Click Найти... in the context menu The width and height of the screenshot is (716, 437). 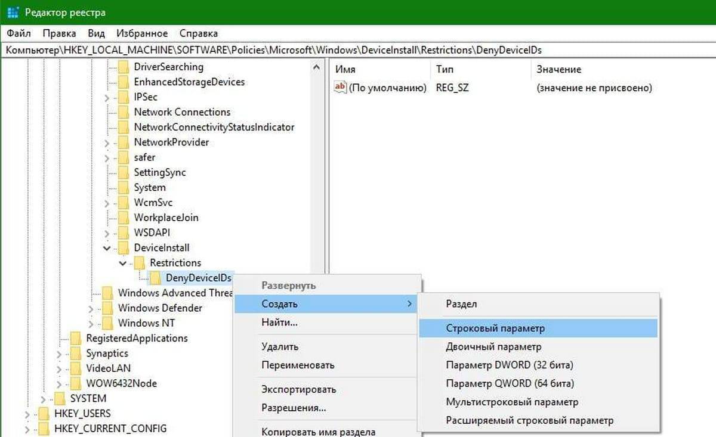click(x=326, y=323)
